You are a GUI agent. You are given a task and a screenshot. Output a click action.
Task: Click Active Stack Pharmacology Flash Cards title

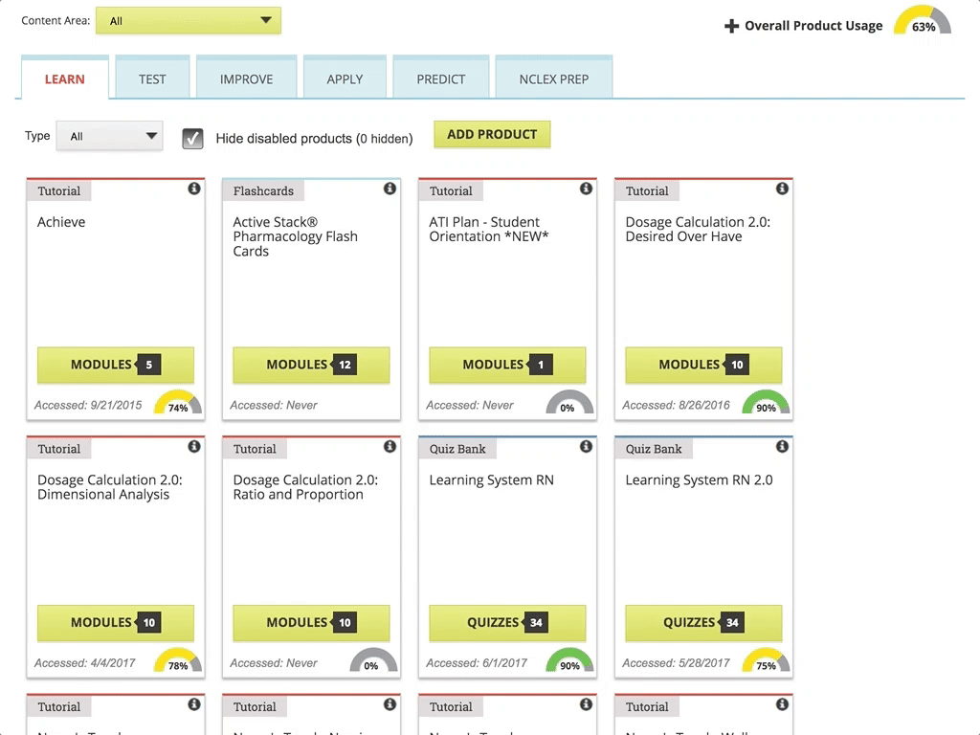click(x=296, y=236)
